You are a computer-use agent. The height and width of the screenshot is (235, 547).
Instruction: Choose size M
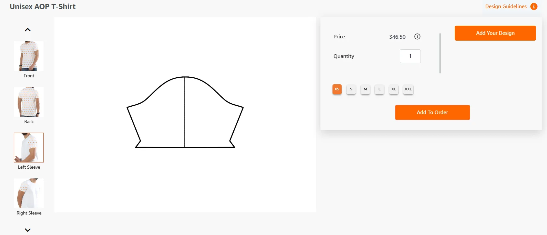pos(365,89)
